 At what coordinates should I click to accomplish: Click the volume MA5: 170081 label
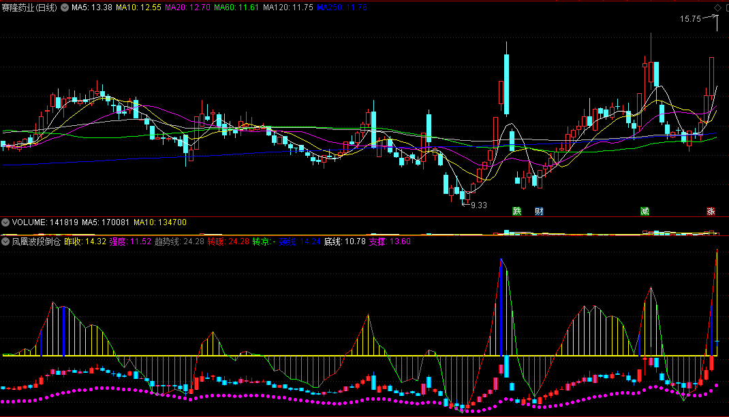pyautogui.click(x=106, y=222)
